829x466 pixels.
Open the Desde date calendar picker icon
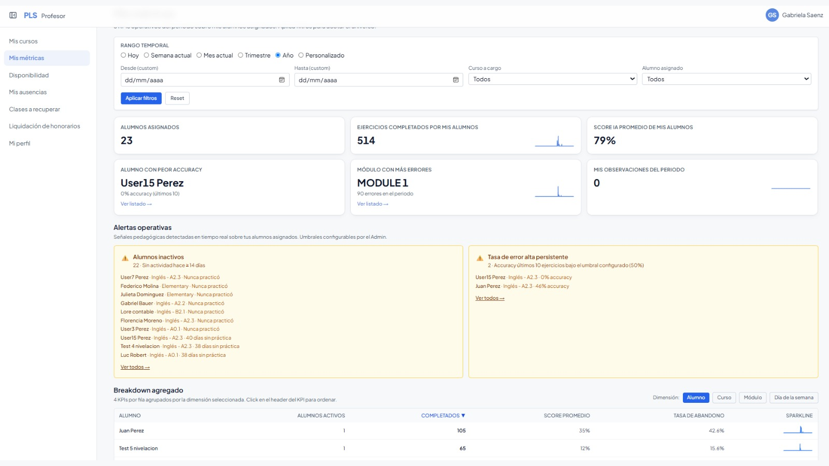[282, 80]
